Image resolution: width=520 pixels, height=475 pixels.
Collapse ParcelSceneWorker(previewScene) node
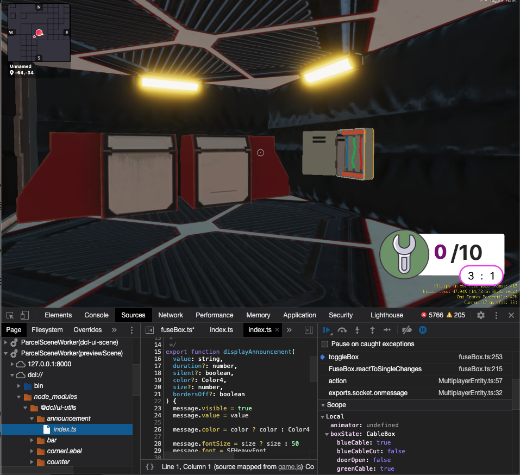tap(5, 353)
